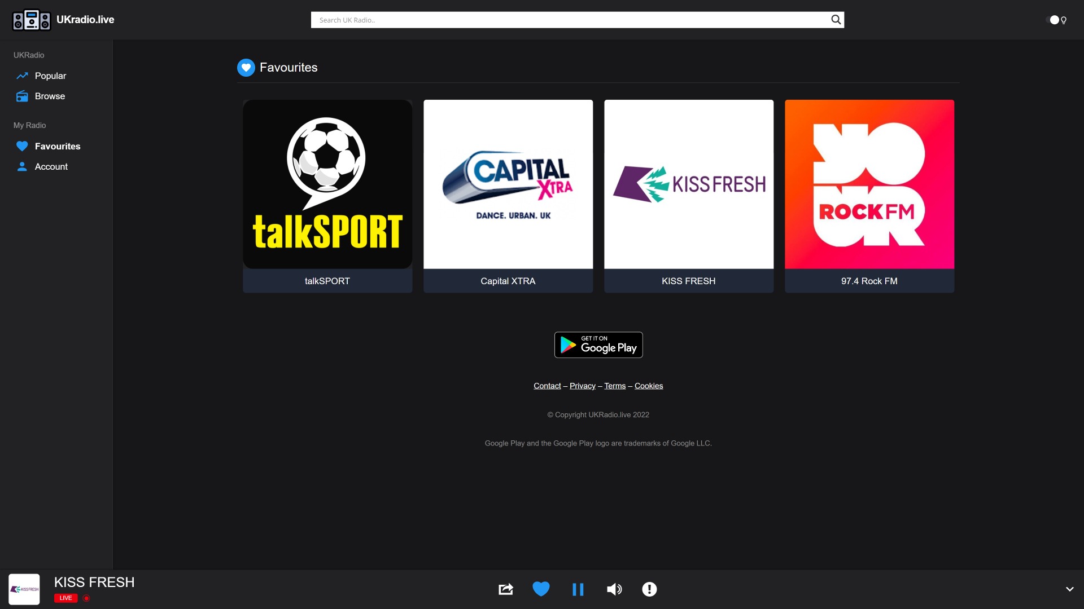Pause the KISS FRESH stream

point(578,589)
